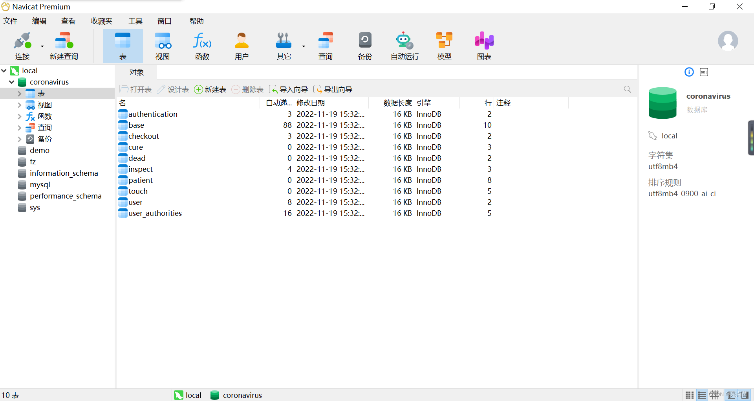
Task: Open the 窗口 menu
Action: pyautogui.click(x=165, y=21)
